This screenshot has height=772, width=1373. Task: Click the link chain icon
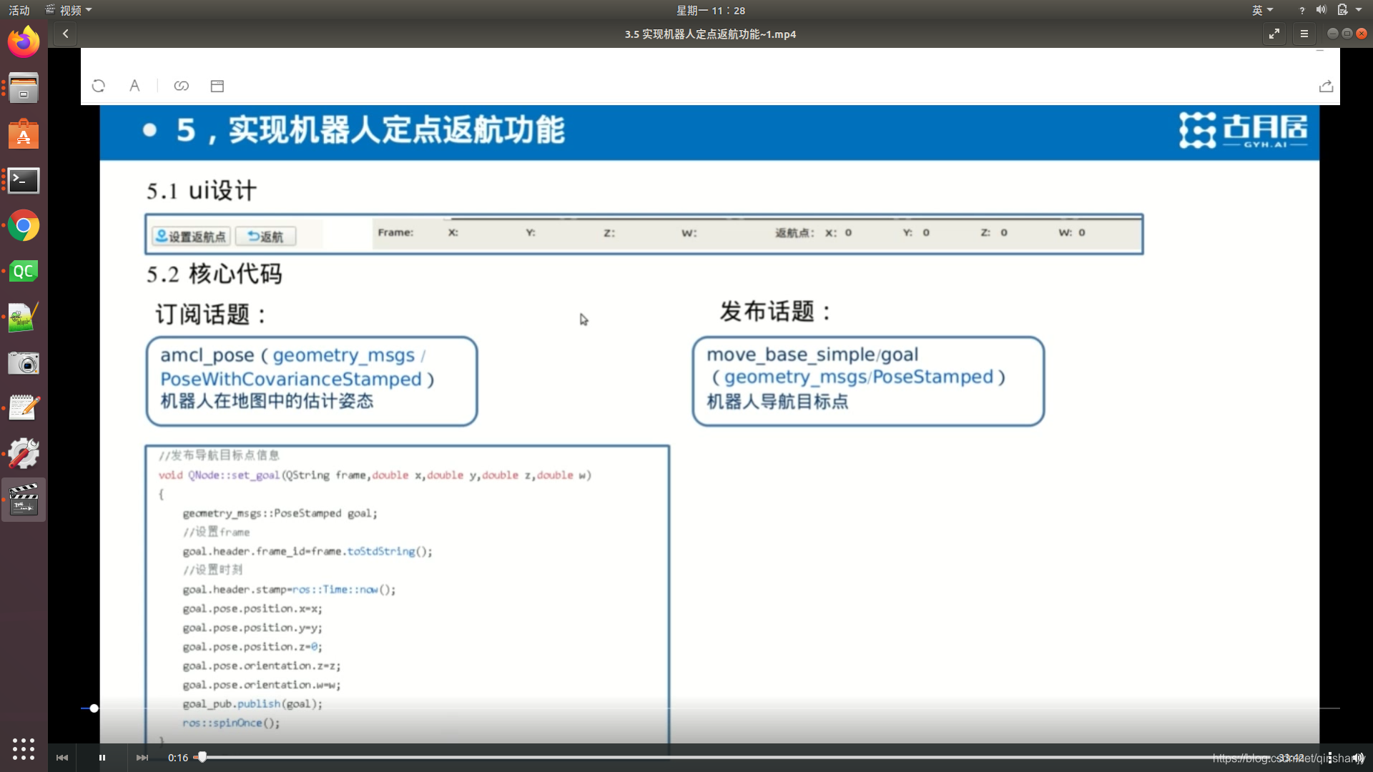point(182,86)
